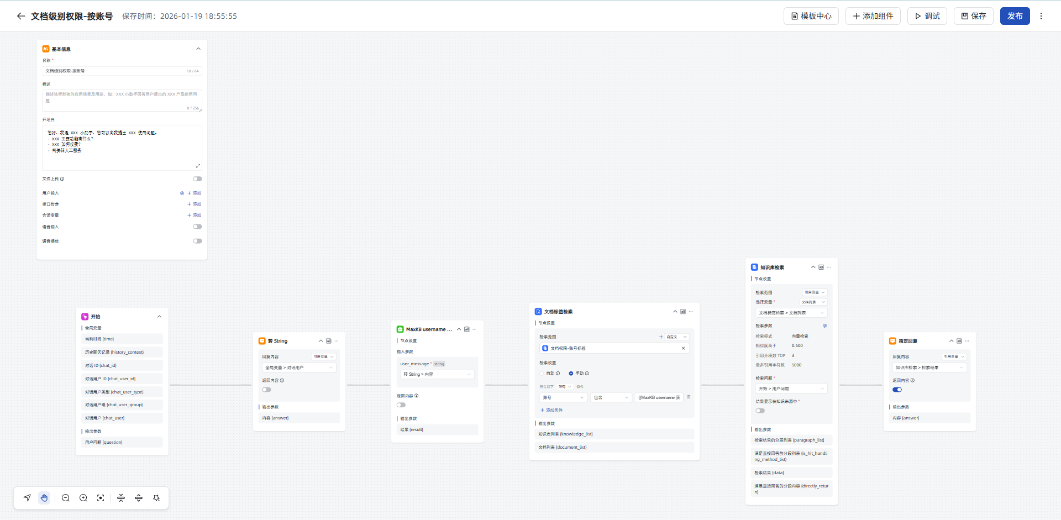The width and height of the screenshot is (1061, 520).
Task: Open the top-right three-dot more menu
Action: [1041, 16]
